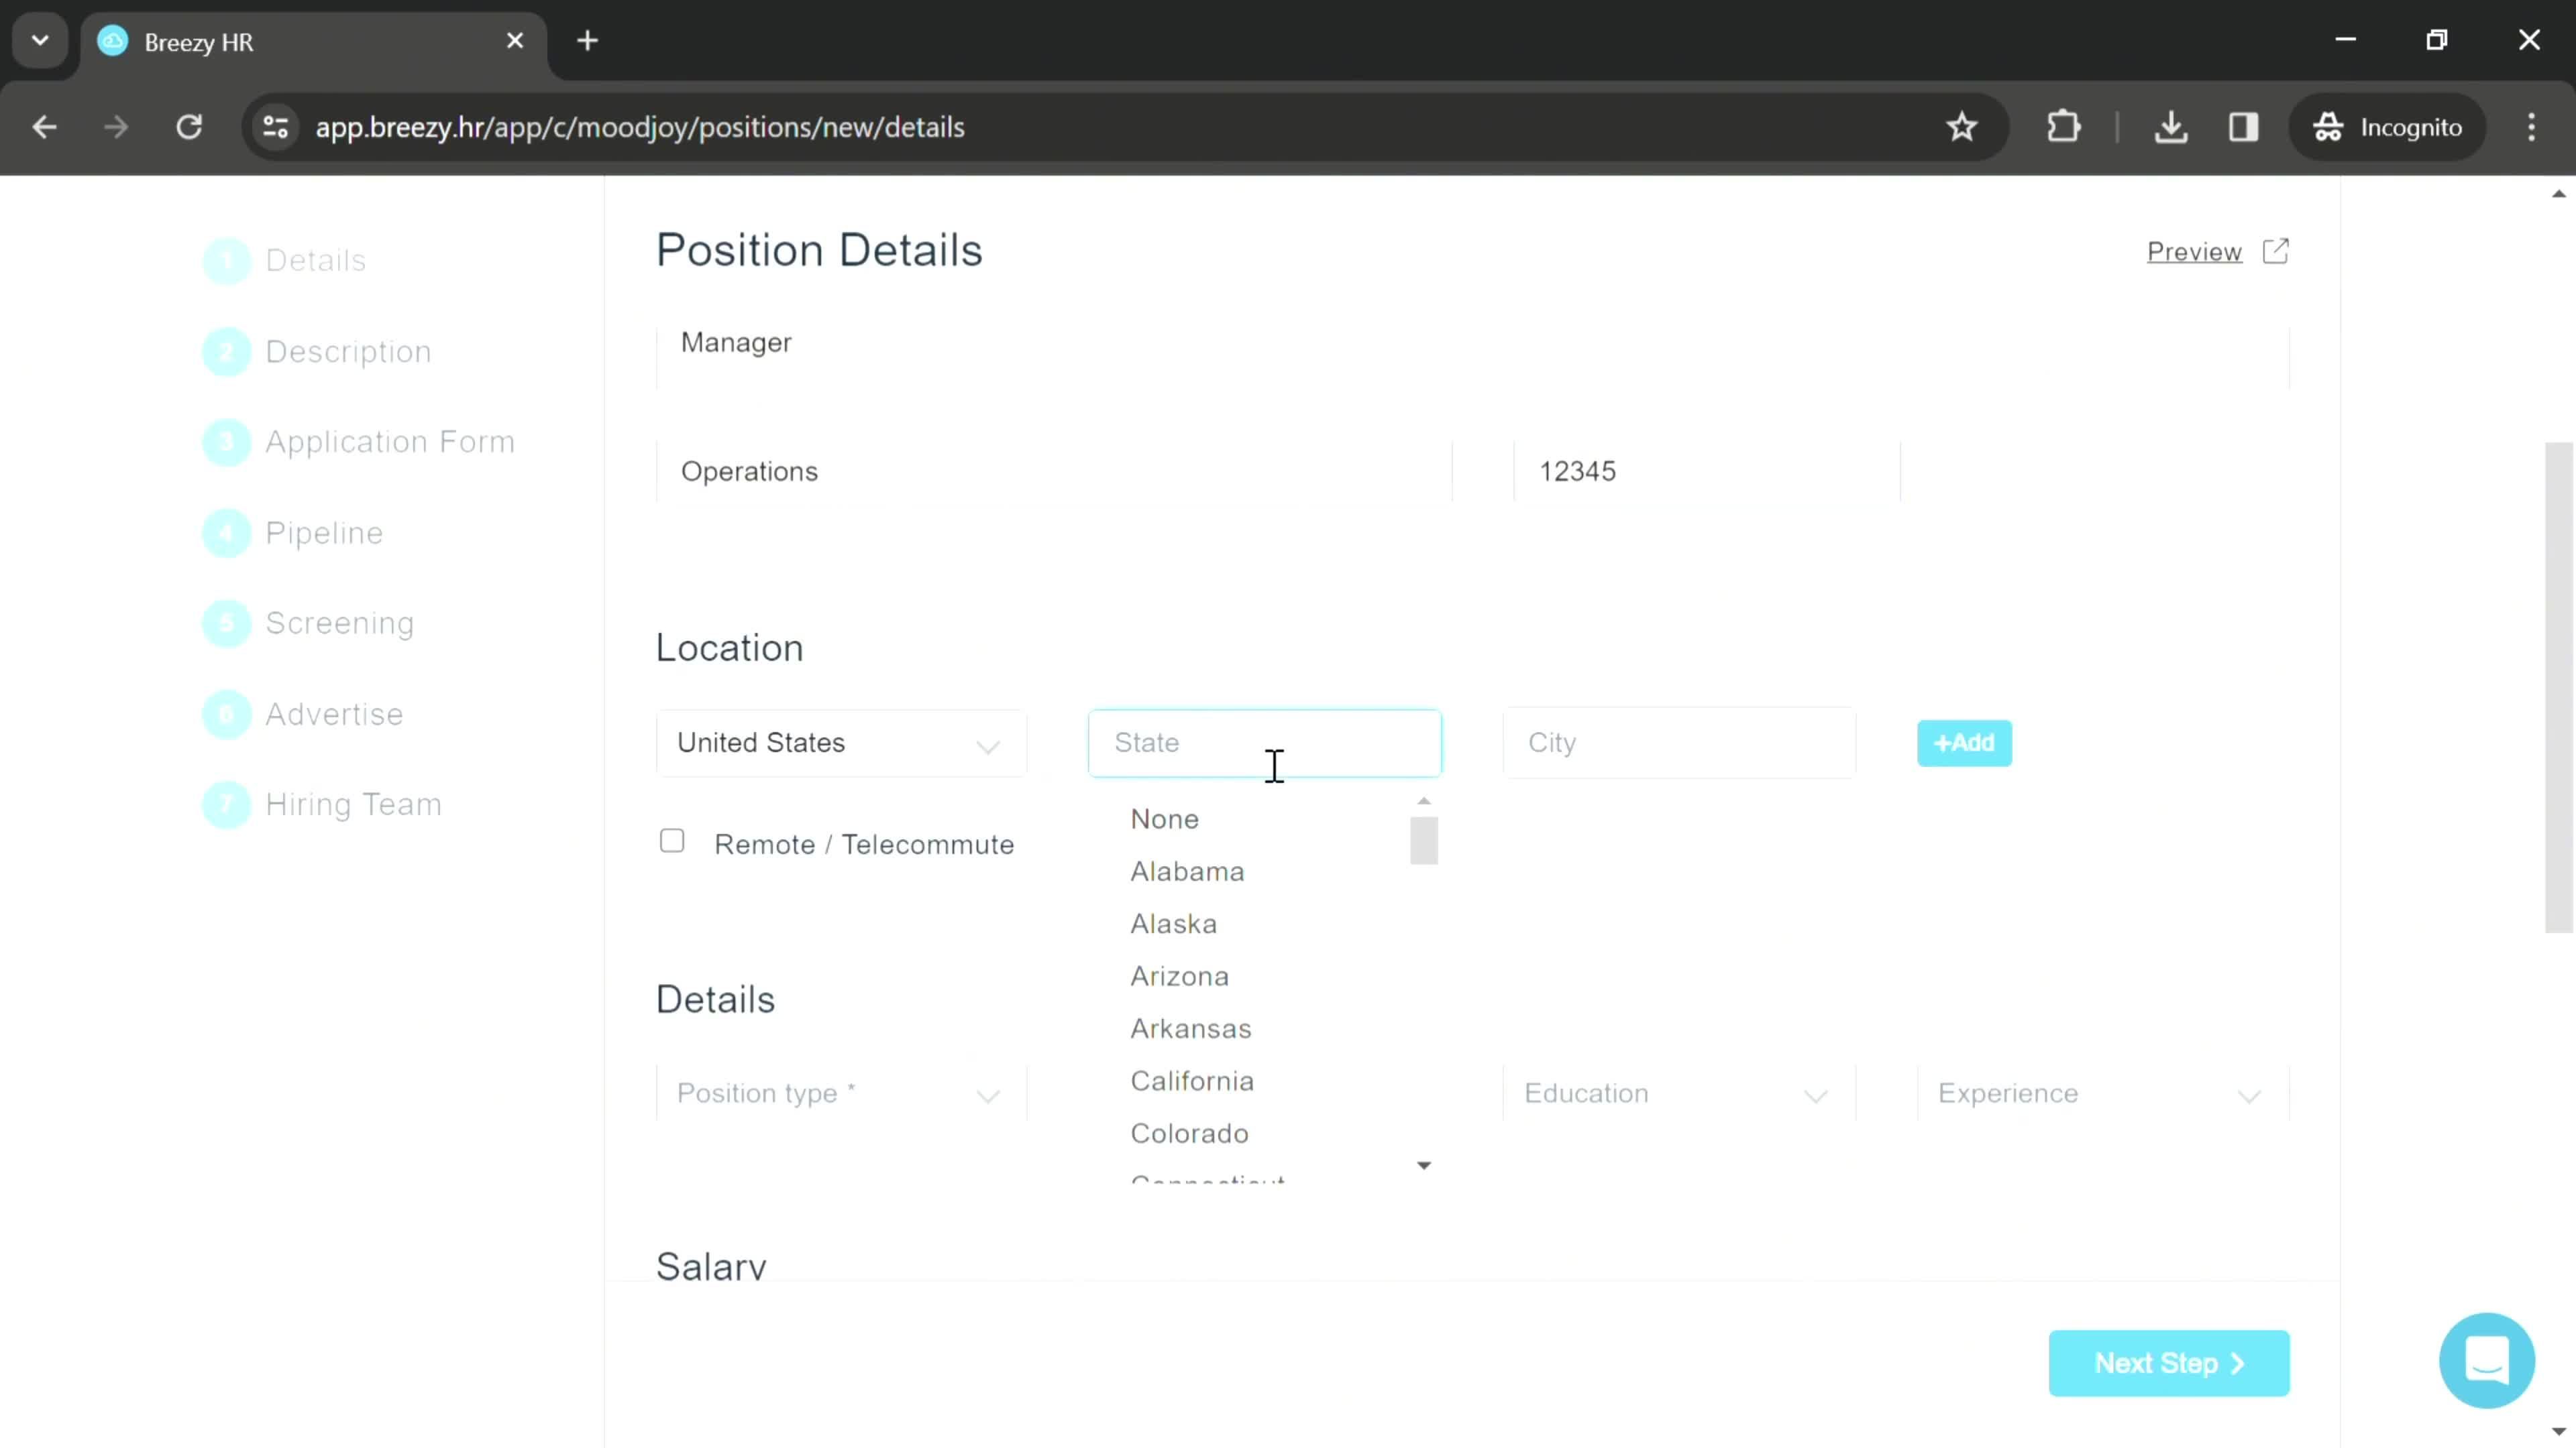The image size is (2576, 1448).
Task: Open the Details step tab
Action: coord(315,260)
